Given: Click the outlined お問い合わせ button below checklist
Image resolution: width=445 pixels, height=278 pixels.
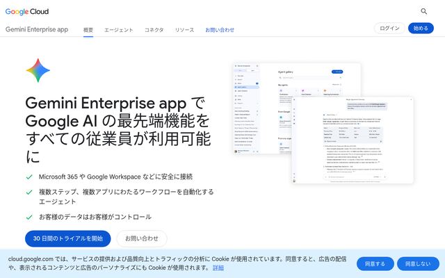Looking at the screenshot, I should 142,238.
